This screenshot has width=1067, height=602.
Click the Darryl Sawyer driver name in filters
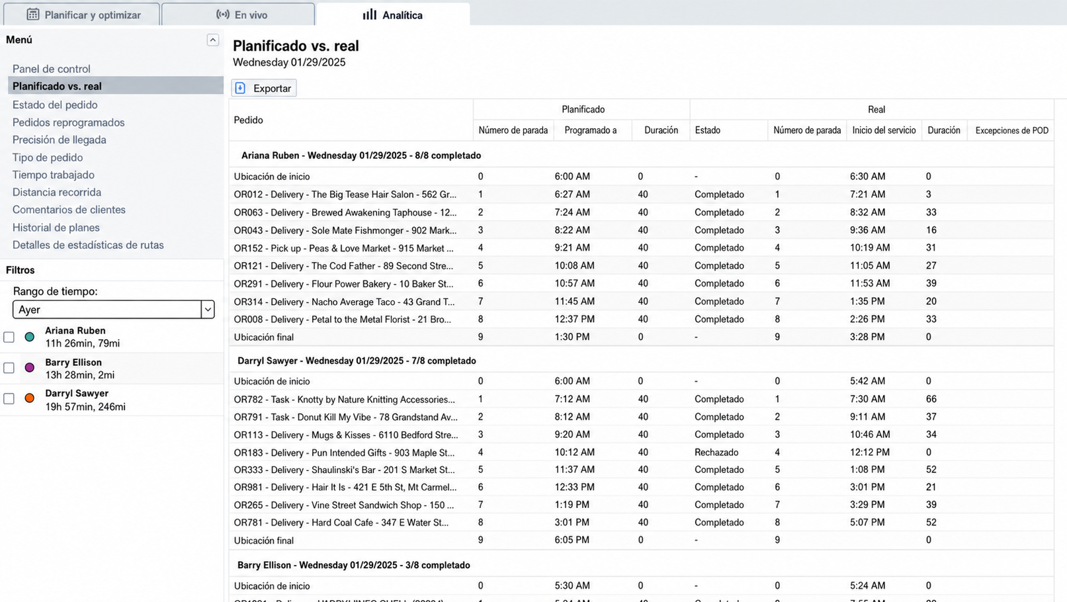pyautogui.click(x=77, y=394)
